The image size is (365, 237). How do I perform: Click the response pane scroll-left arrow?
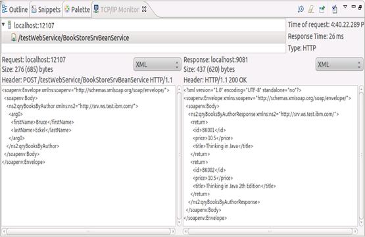pos(185,232)
